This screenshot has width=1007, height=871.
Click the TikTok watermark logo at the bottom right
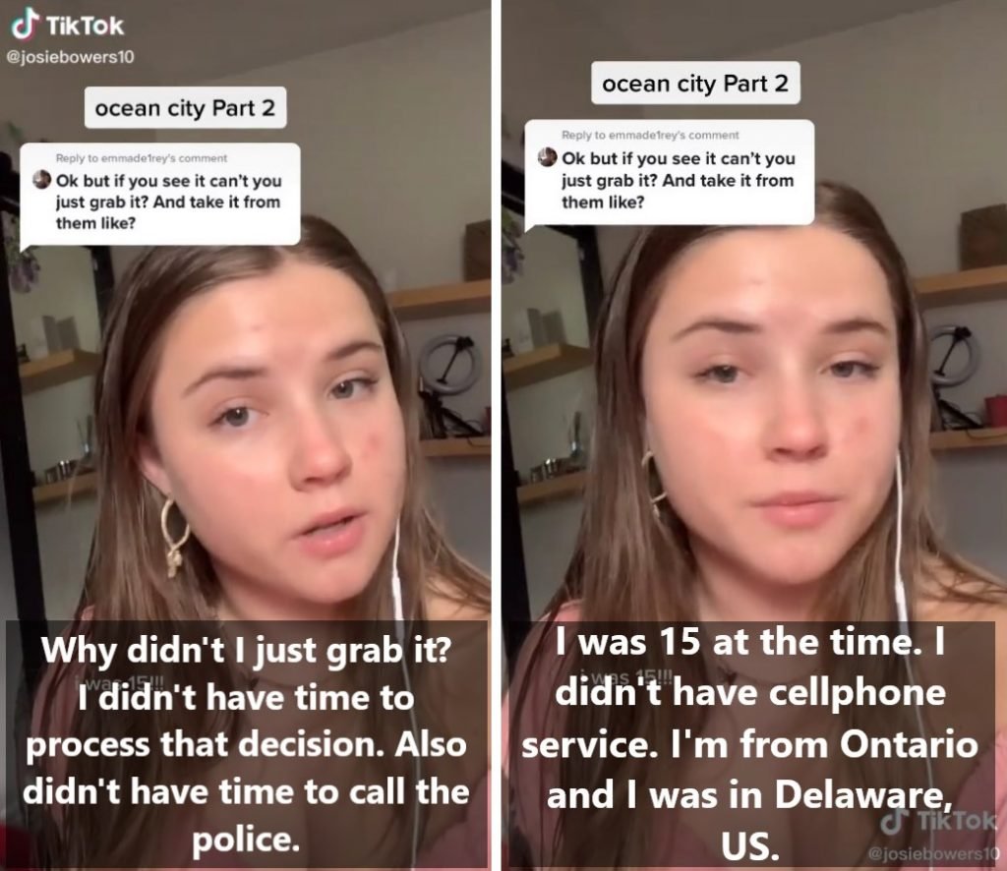point(937,822)
